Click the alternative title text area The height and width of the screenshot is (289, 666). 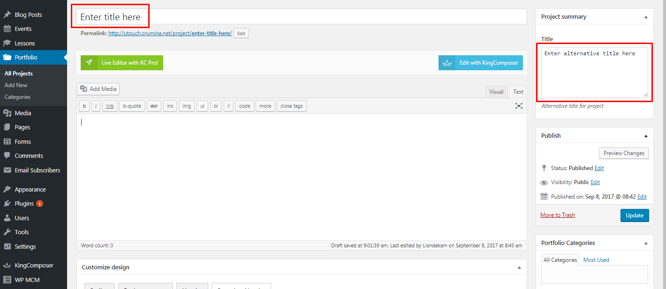594,73
